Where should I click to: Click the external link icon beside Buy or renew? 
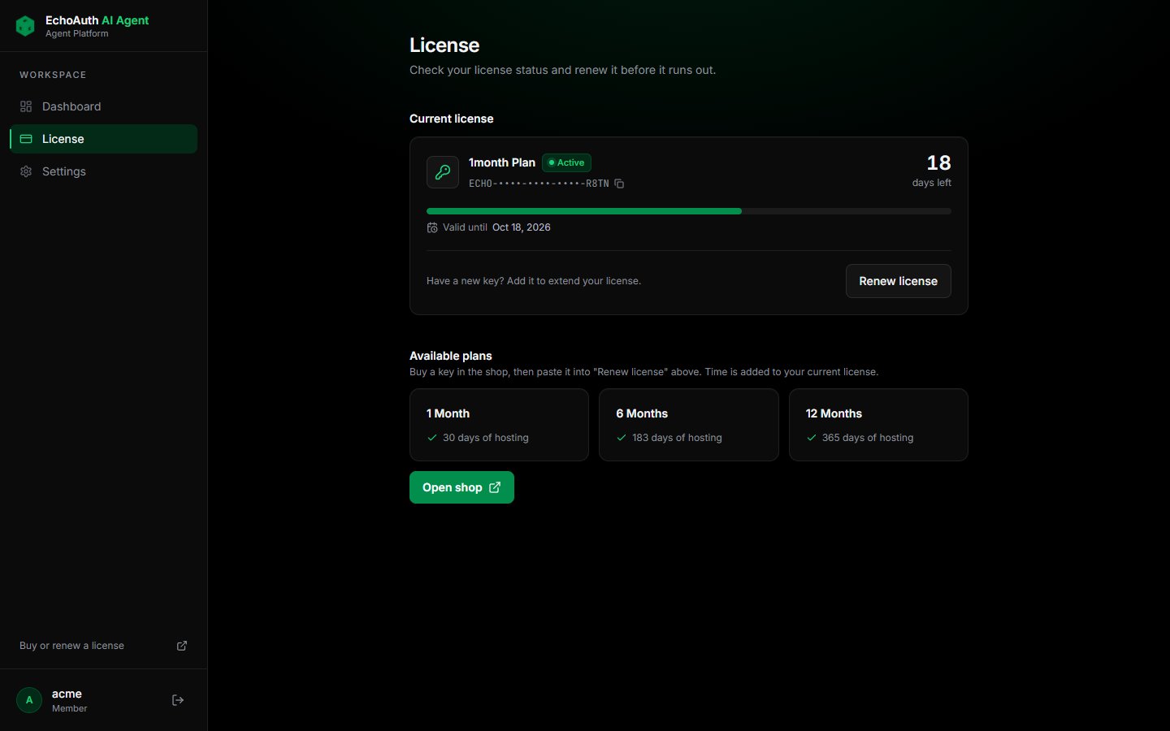(182, 646)
